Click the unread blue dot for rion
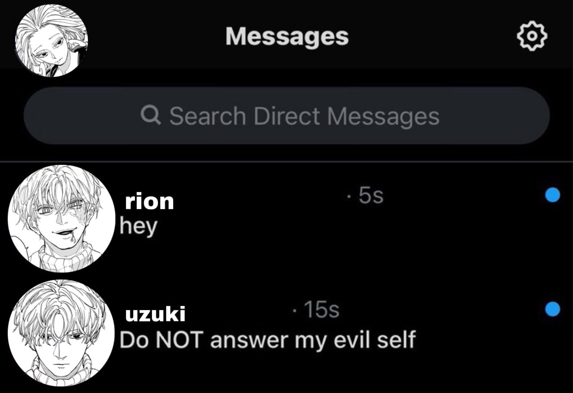Viewport: 573px width, 393px height. coord(553,195)
